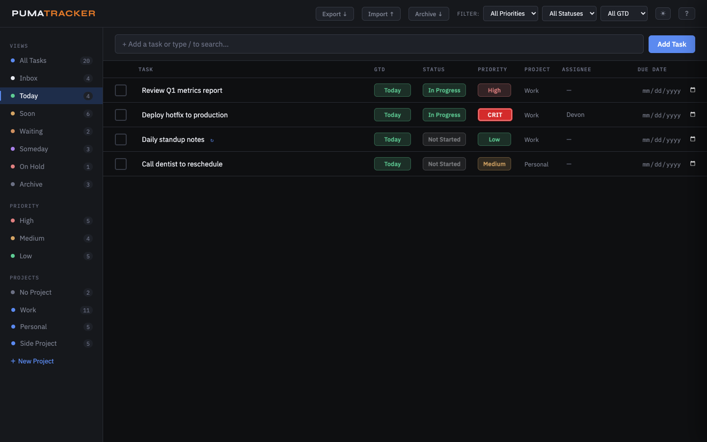Click the Status column header
This screenshot has height=442, width=707.
[434, 69]
